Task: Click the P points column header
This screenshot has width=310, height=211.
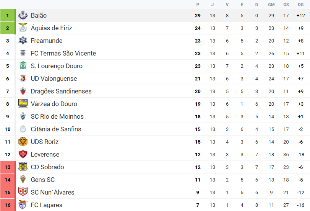Action: point(198,5)
